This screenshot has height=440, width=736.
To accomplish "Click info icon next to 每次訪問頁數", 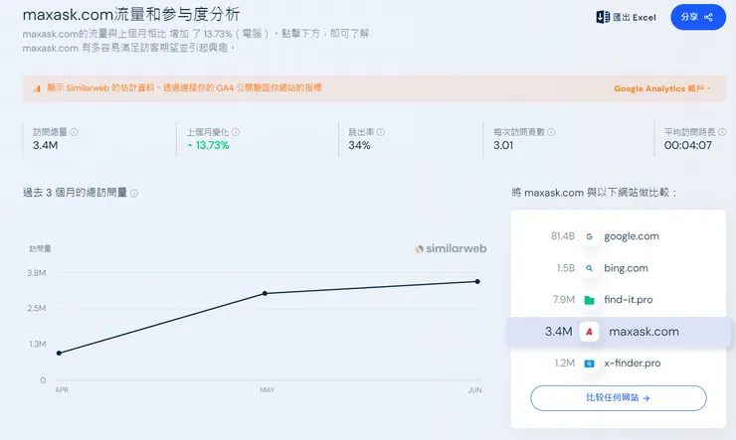I will pyautogui.click(x=552, y=132).
